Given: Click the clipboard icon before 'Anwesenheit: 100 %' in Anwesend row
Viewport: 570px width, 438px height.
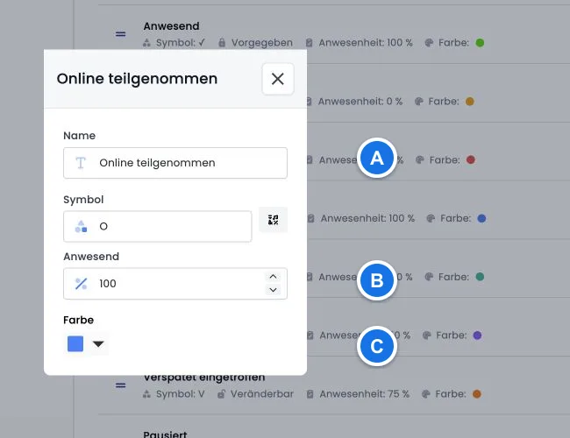Looking at the screenshot, I should click(x=309, y=43).
